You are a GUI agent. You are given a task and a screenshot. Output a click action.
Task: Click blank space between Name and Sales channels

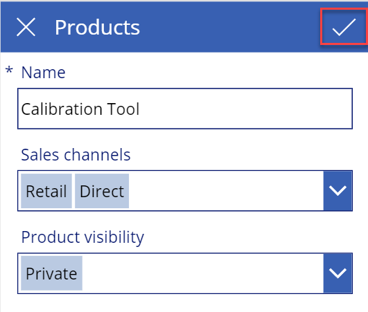click(184, 137)
